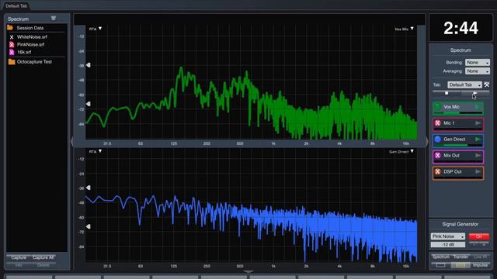Click the white handle on the left slider
497x279 pixels.
point(447,93)
